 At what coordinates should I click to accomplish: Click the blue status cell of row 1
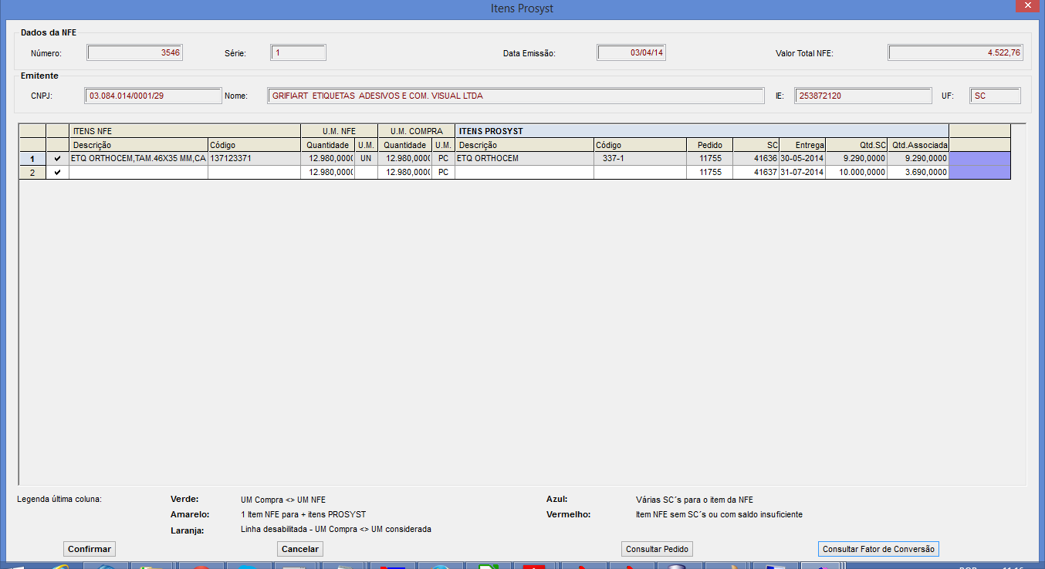(979, 158)
